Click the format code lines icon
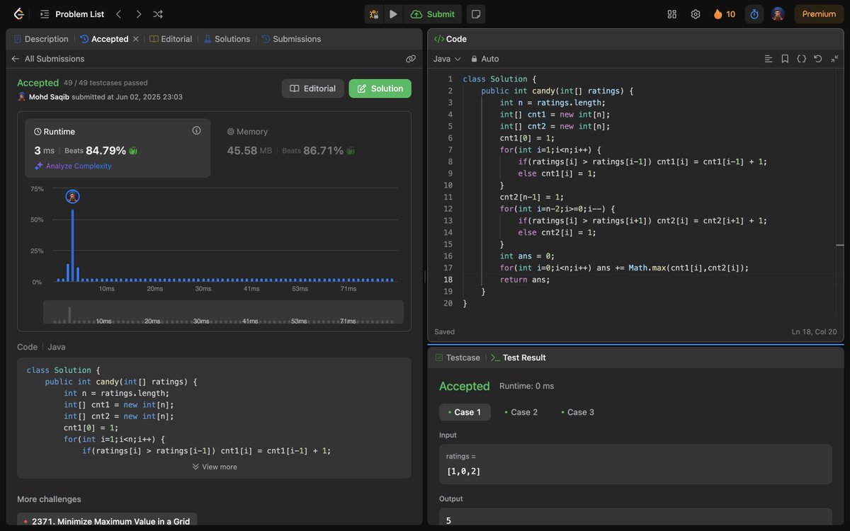The height and width of the screenshot is (531, 850). 769,59
